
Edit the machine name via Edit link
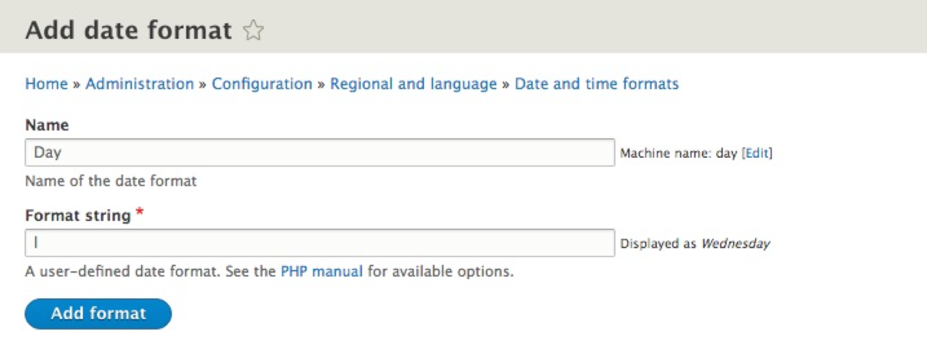[x=757, y=153]
